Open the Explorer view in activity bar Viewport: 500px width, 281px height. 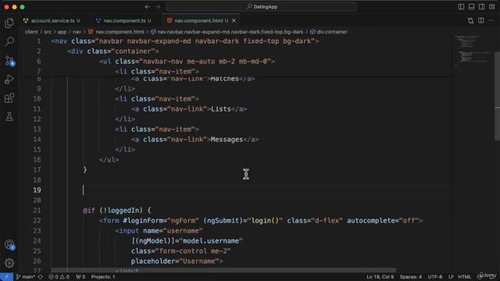pyautogui.click(x=9, y=23)
